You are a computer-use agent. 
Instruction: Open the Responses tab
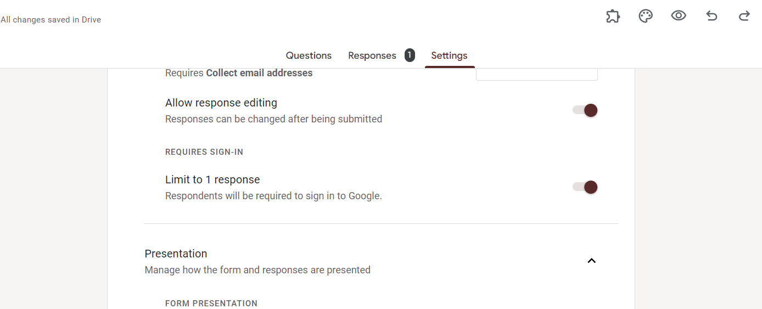coord(372,55)
